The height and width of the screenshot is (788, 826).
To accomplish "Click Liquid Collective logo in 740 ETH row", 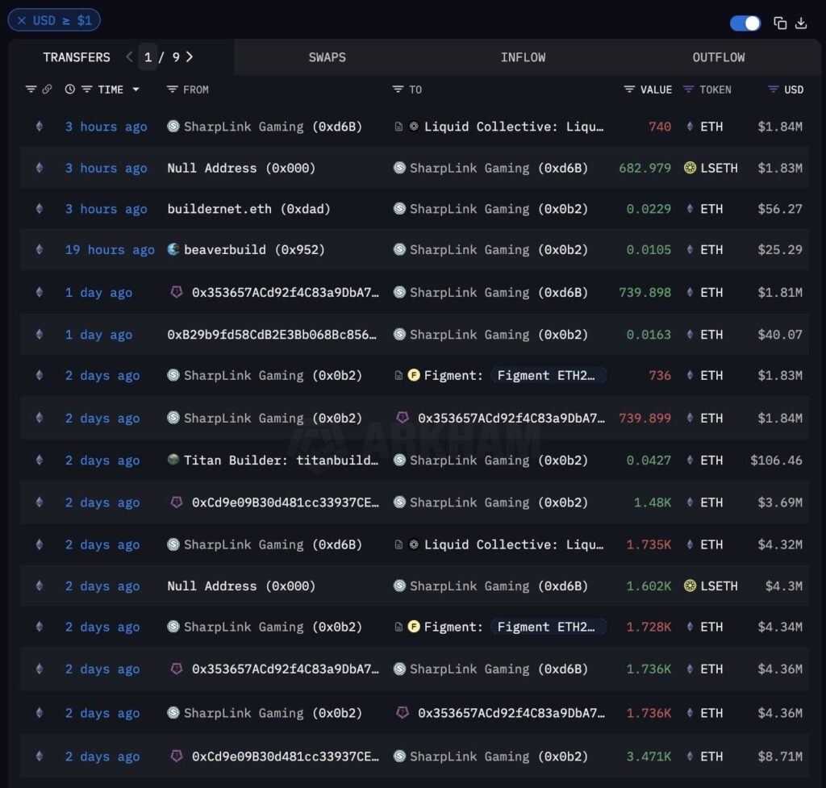I will point(414,127).
